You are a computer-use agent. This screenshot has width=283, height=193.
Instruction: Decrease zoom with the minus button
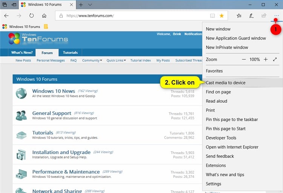244,59
